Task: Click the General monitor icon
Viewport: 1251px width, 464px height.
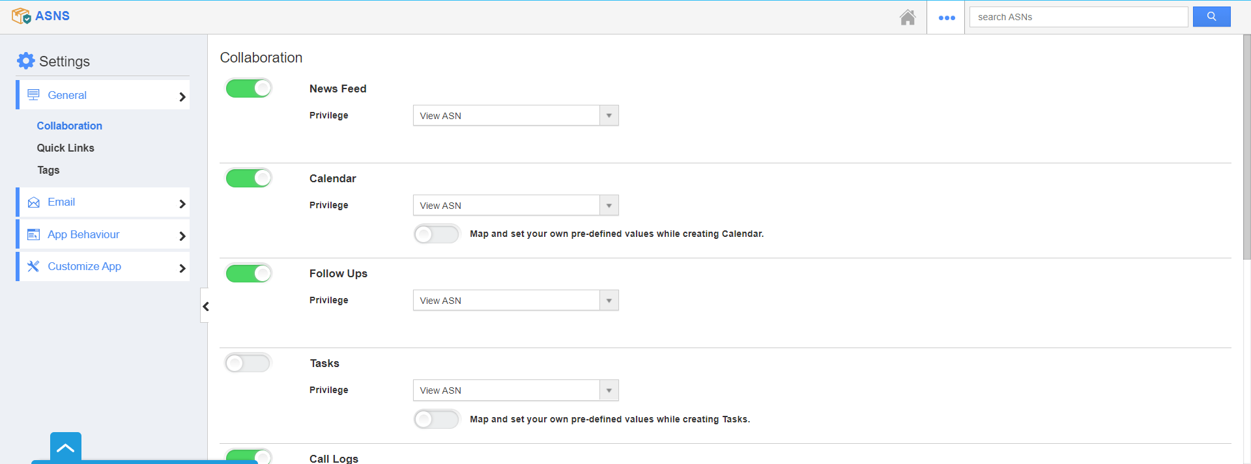Action: pyautogui.click(x=33, y=95)
